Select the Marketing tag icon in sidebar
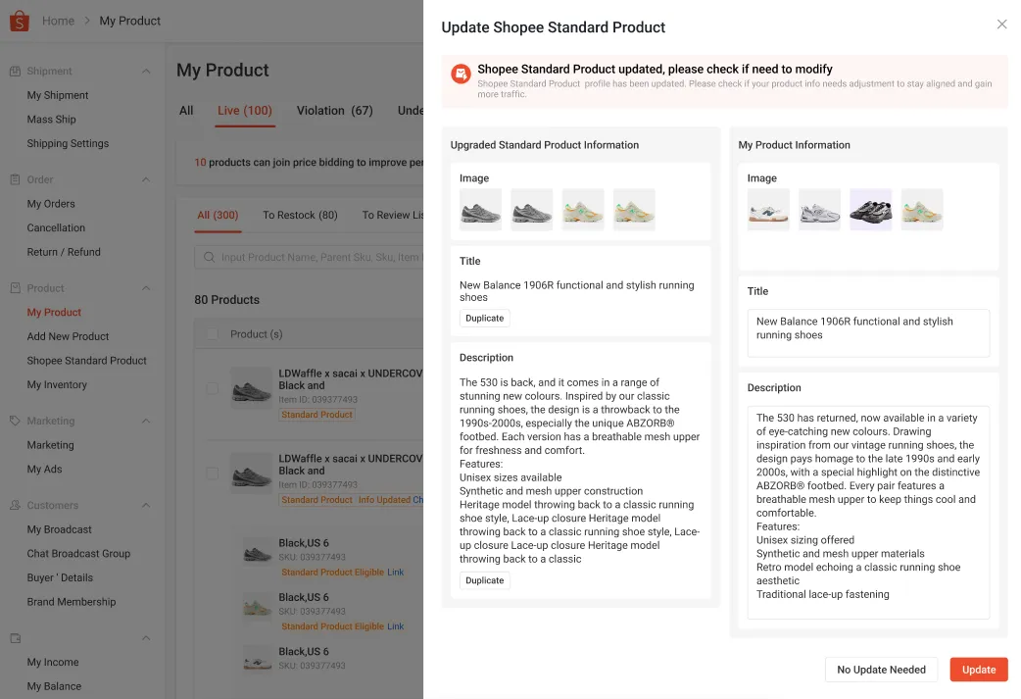The width and height of the screenshot is (1021, 699). 14,421
